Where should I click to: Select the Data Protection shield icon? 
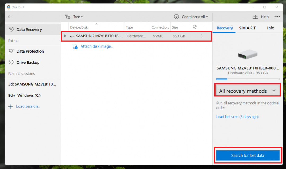[11, 51]
